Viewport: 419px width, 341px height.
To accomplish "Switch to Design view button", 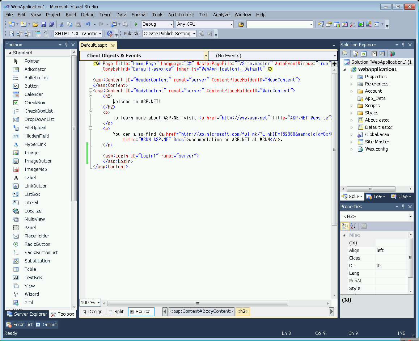I will pyautogui.click(x=92, y=312).
